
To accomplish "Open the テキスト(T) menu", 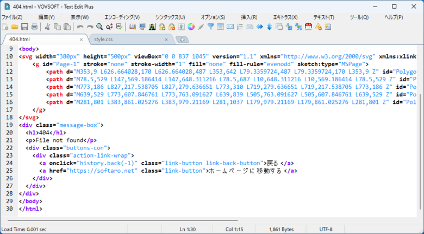I will coord(323,17).
